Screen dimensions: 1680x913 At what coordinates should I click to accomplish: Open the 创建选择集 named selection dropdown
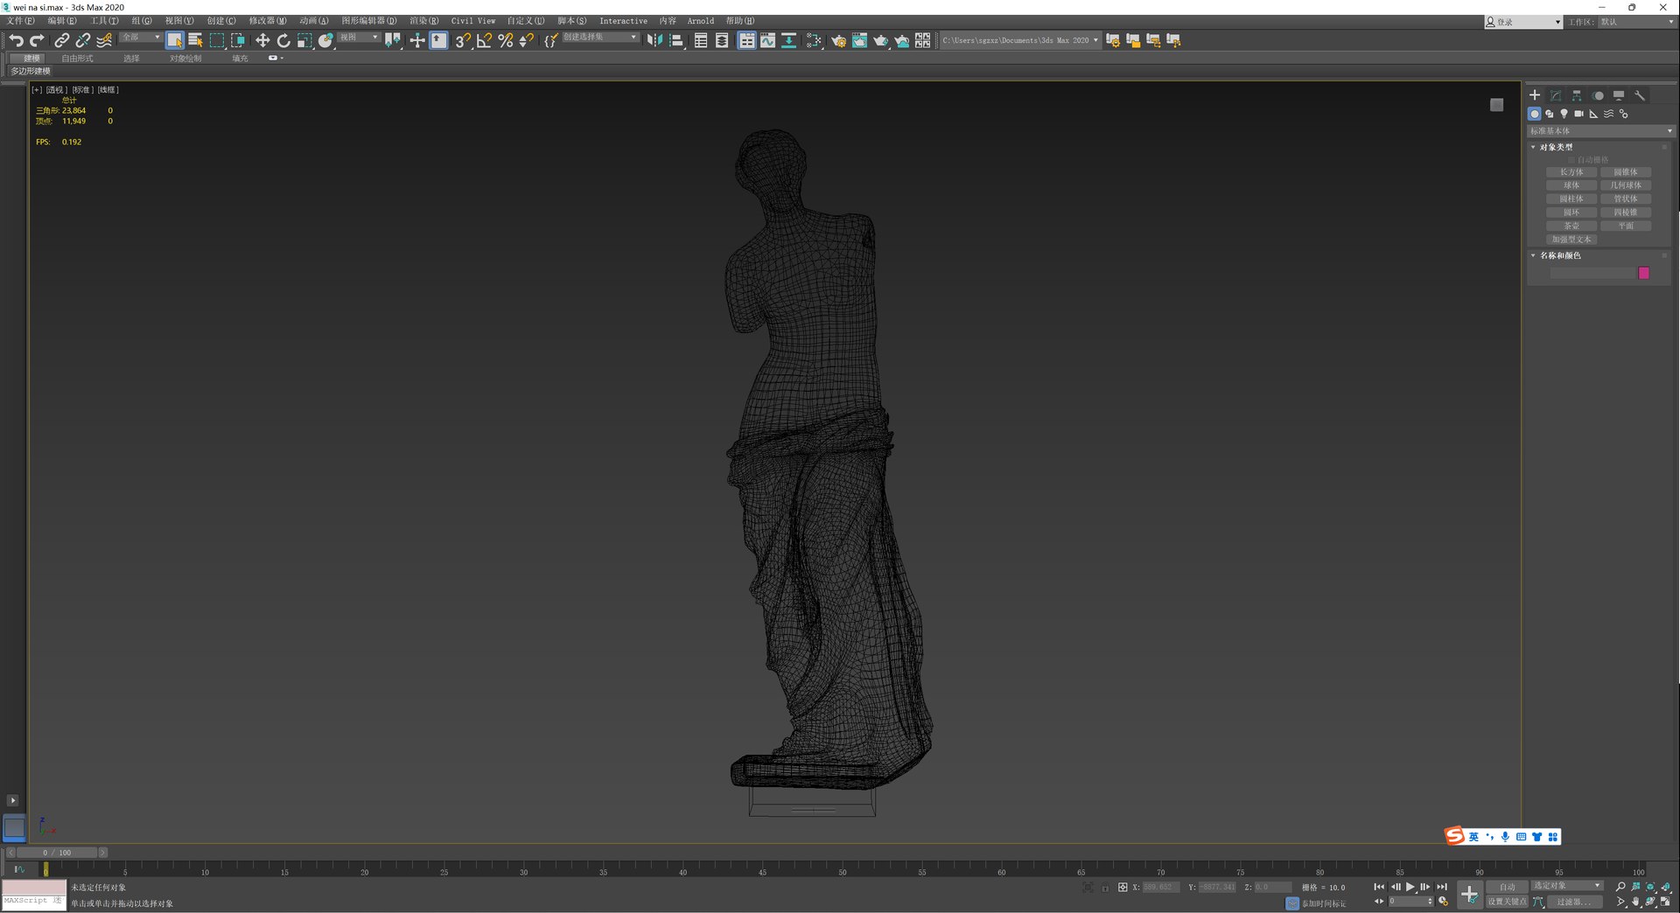pos(600,38)
